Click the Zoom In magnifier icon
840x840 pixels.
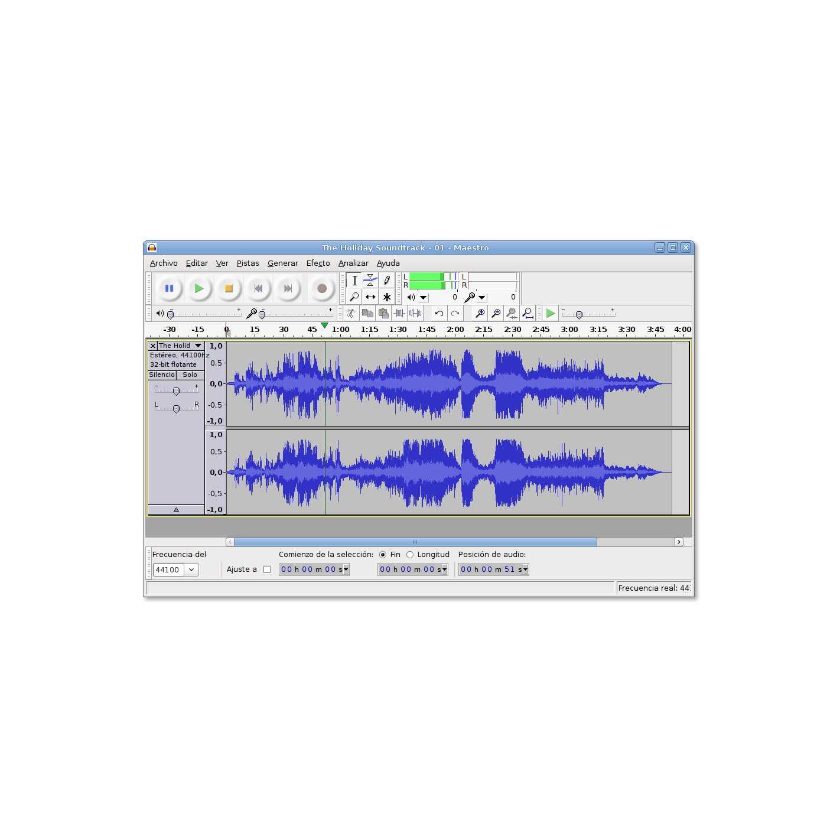point(480,314)
